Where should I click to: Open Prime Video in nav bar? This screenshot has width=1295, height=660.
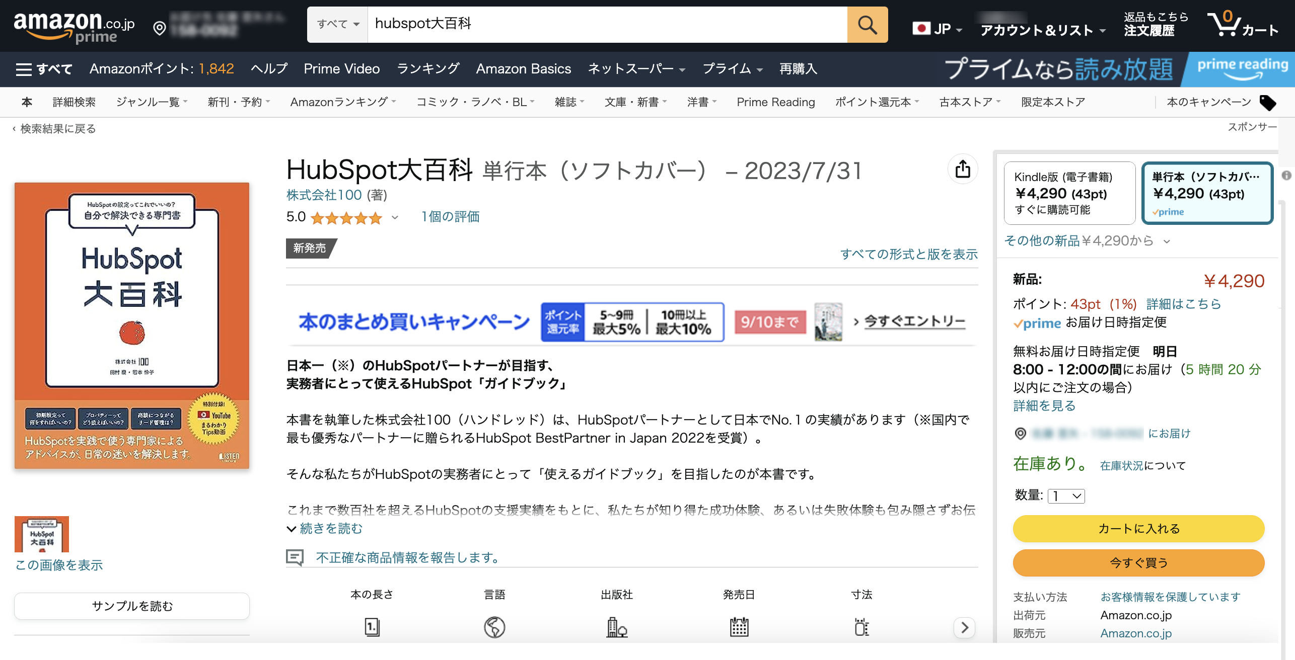341,69
